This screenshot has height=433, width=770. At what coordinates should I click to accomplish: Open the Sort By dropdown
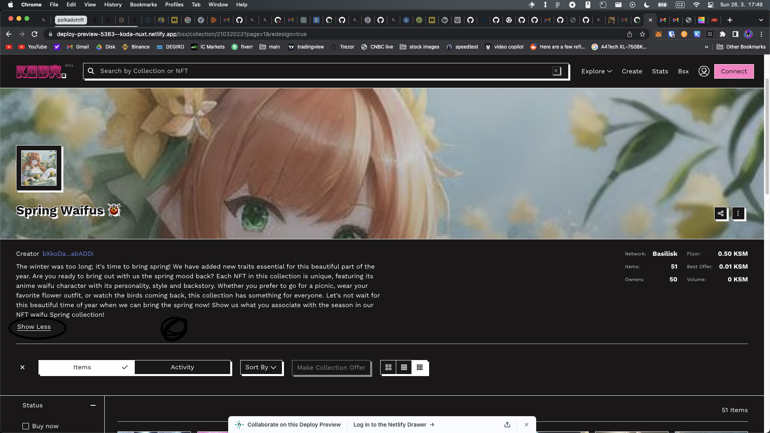pyautogui.click(x=261, y=367)
